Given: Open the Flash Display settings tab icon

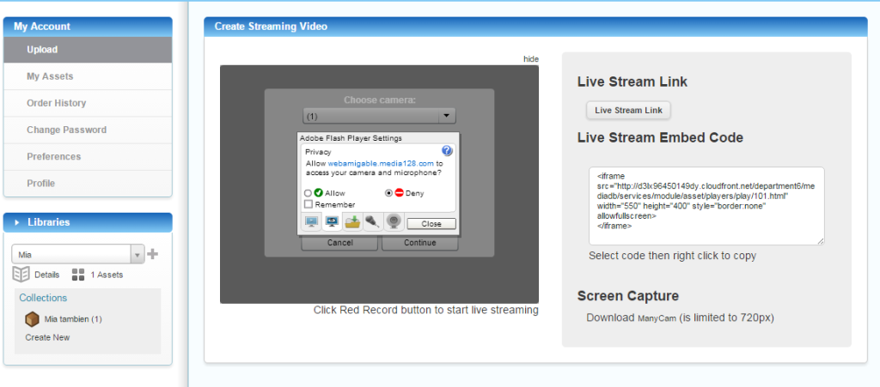Looking at the screenshot, I should point(311,222).
